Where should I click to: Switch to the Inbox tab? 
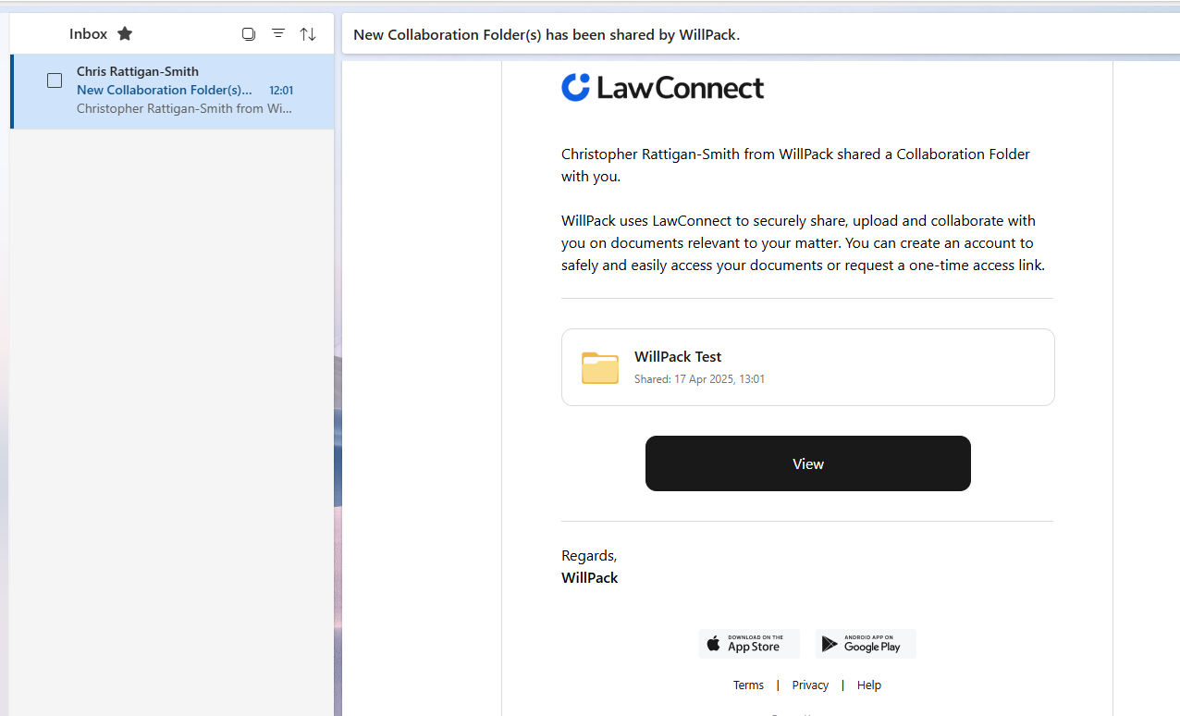click(86, 33)
